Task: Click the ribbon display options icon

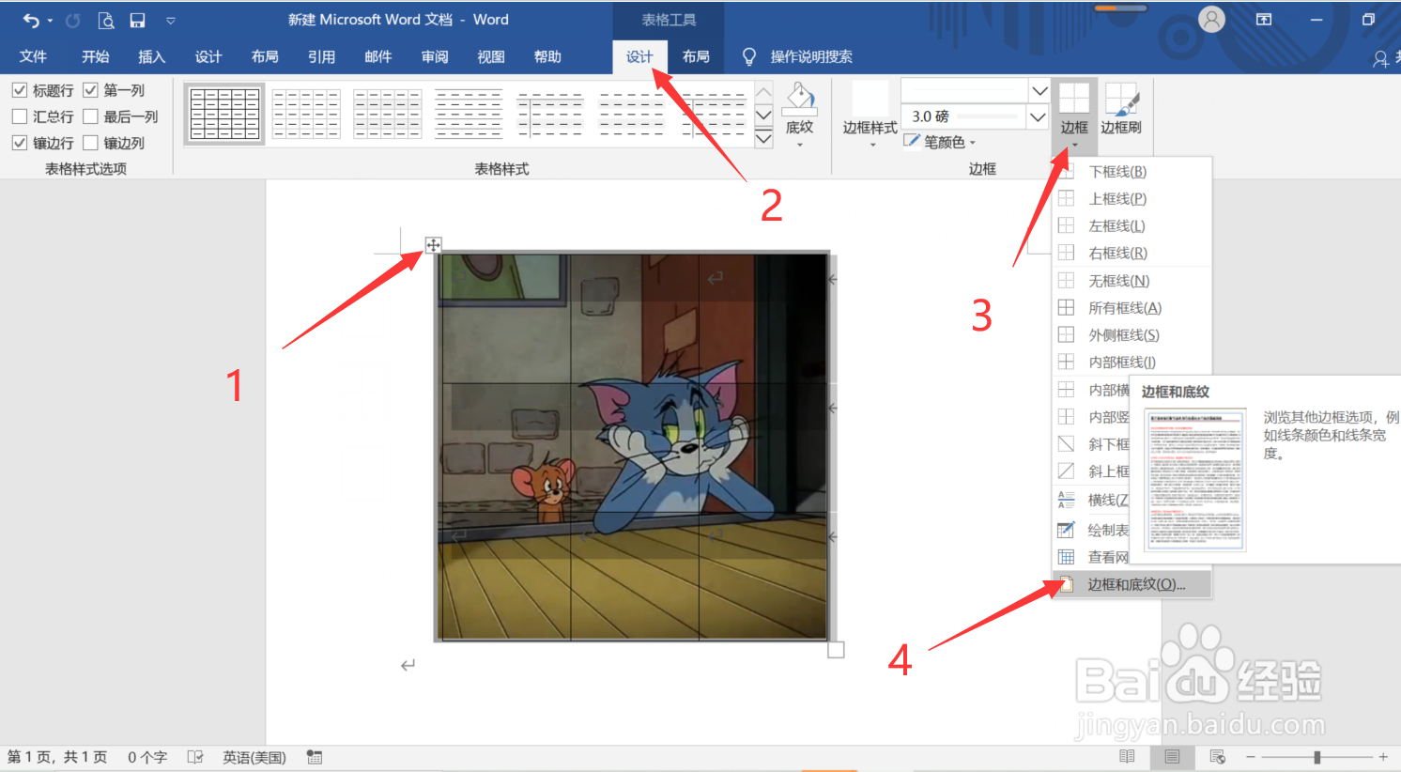Action: click(1264, 19)
